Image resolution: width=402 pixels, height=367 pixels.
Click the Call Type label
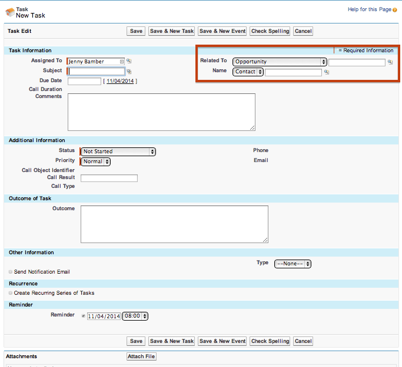click(x=63, y=186)
